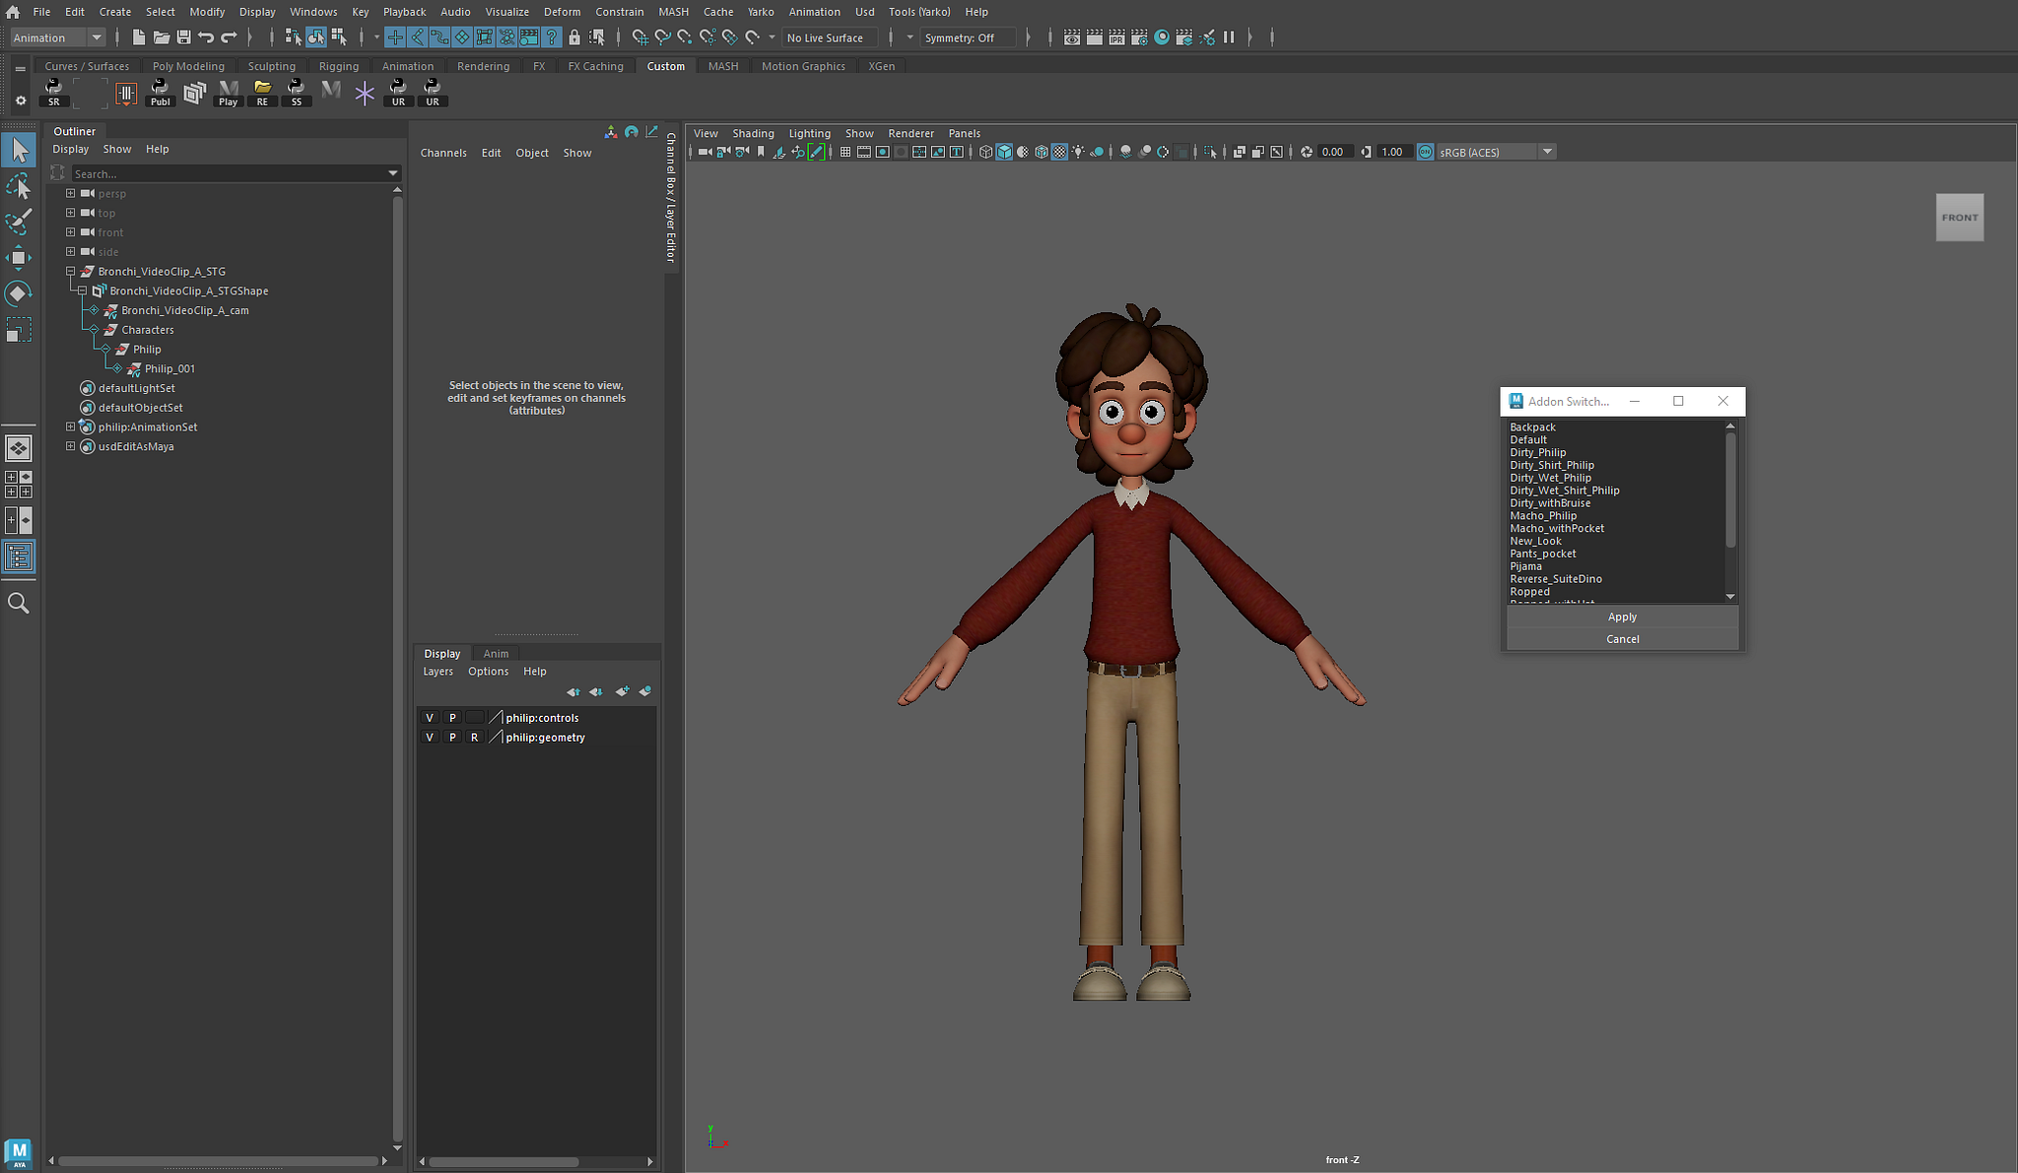Image resolution: width=2018 pixels, height=1173 pixels.
Task: Run the Publ shelf script
Action: (x=160, y=94)
